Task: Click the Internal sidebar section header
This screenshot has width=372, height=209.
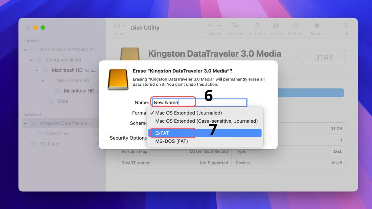Action: [x=32, y=41]
